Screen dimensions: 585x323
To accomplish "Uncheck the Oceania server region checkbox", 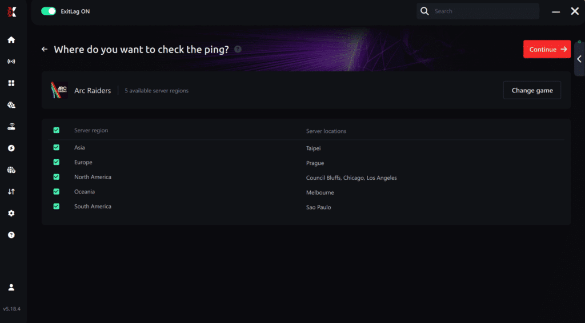I will [x=57, y=192].
